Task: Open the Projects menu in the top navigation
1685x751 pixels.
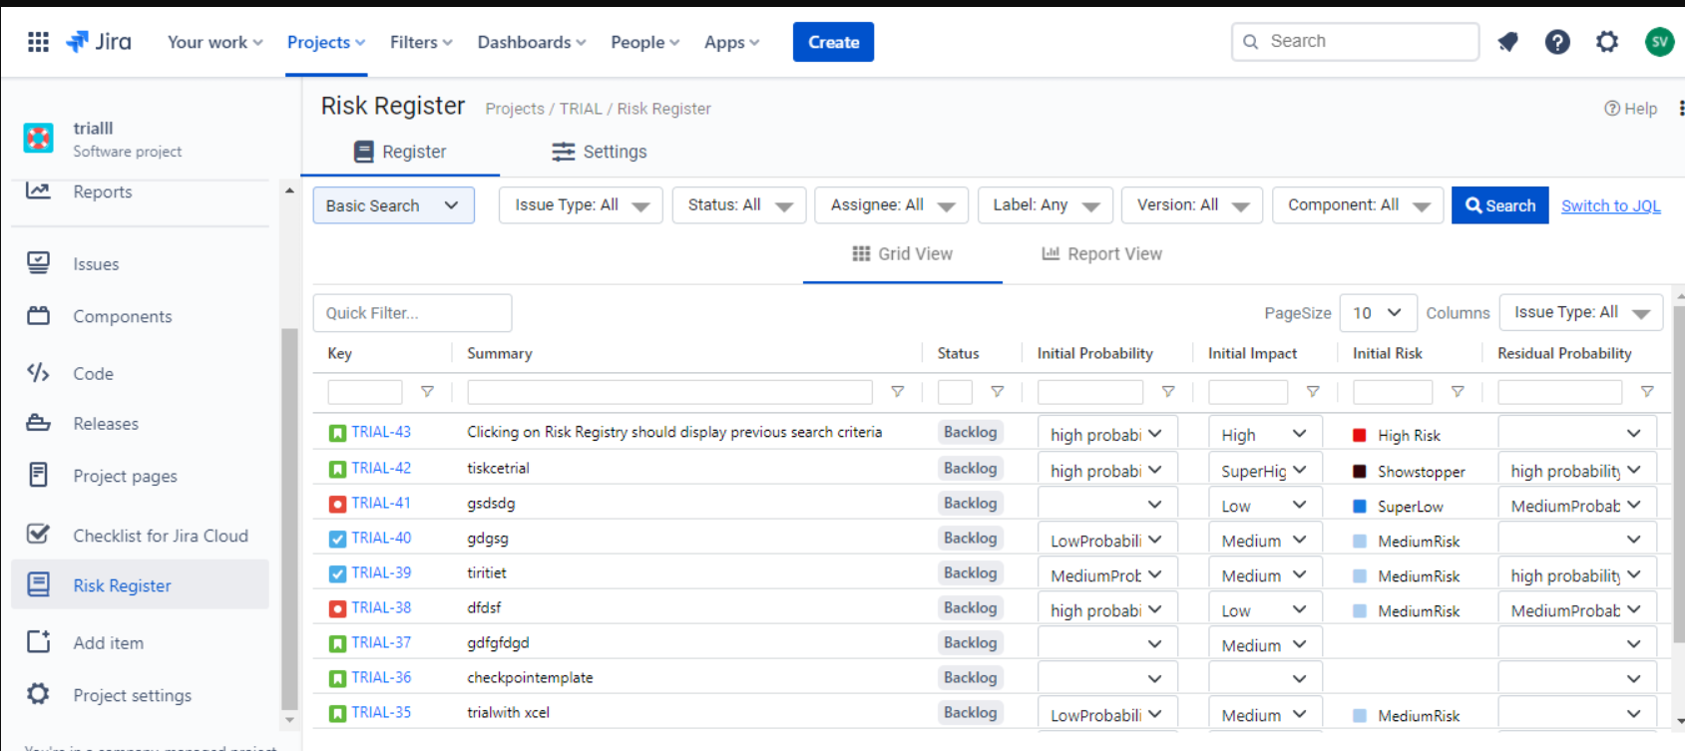Action: pos(325,42)
